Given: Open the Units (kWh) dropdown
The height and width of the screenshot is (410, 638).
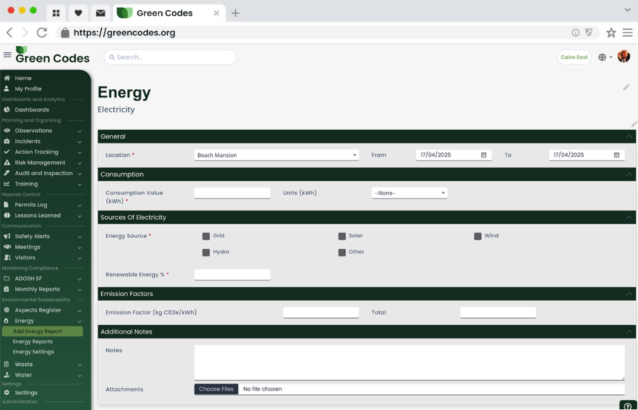Looking at the screenshot, I should [x=409, y=192].
